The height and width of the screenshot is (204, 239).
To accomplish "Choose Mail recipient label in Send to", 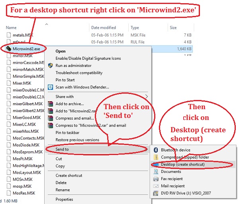I will click(173, 186).
